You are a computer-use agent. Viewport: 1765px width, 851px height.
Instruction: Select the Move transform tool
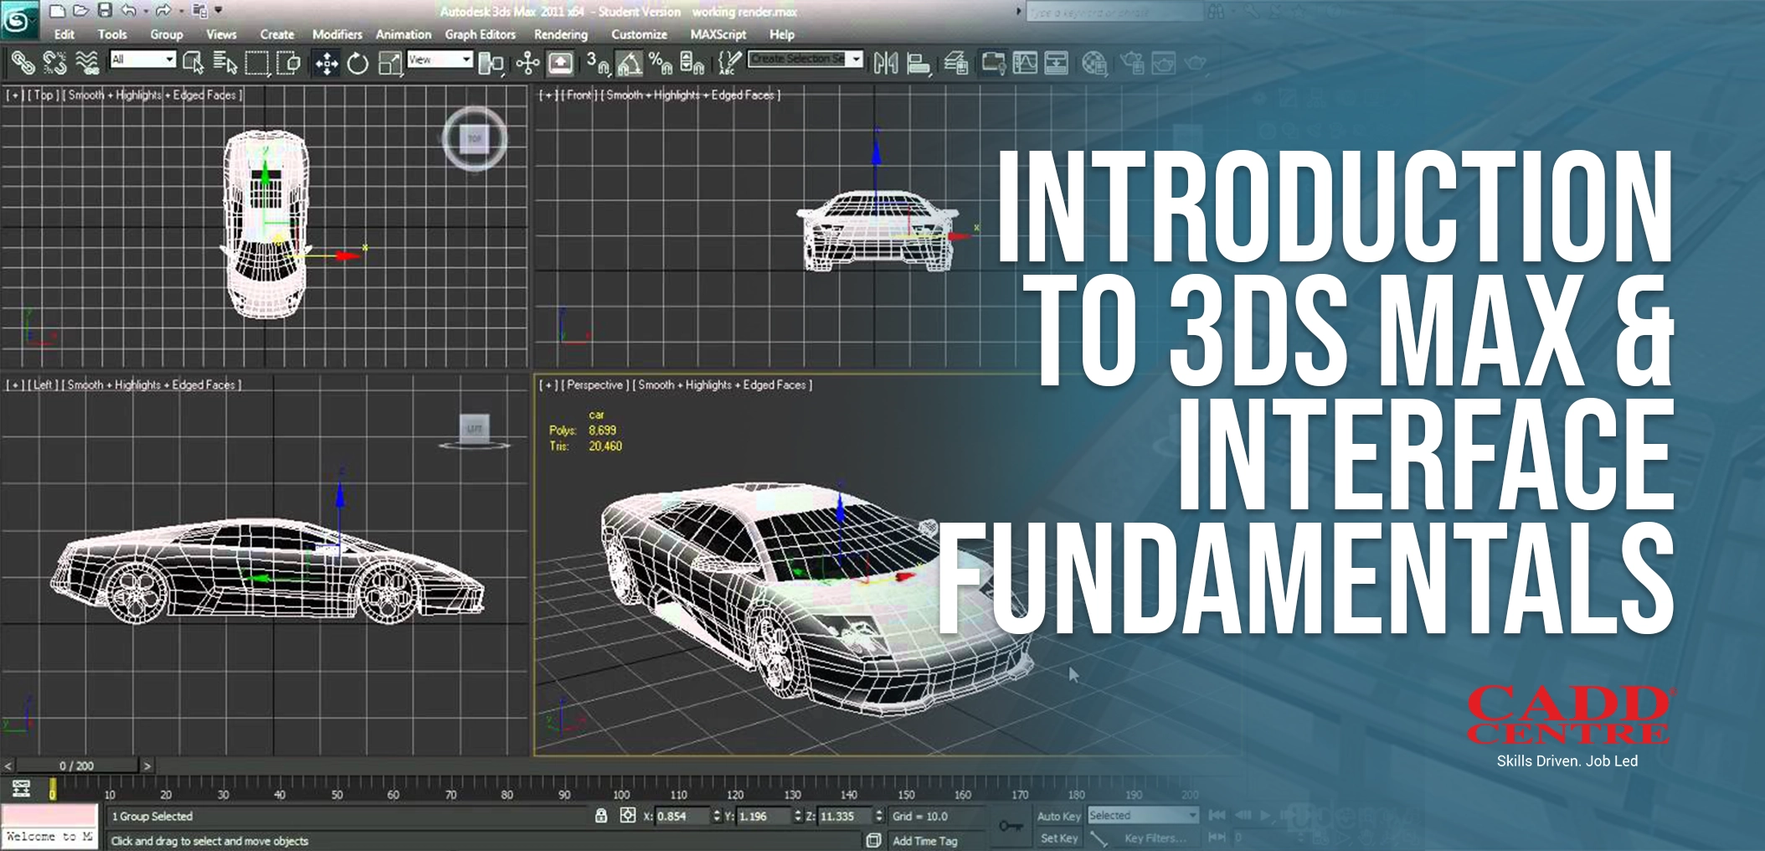tap(326, 64)
